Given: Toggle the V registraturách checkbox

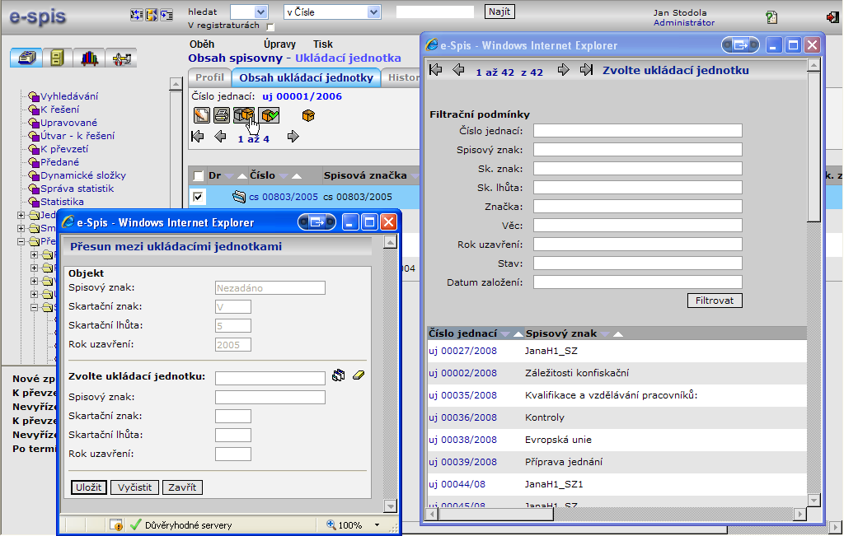Looking at the screenshot, I should point(270,27).
